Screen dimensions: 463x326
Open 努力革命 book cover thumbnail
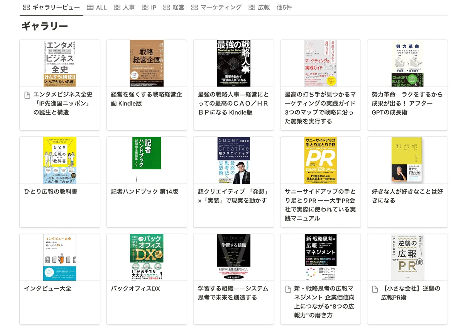407,63
